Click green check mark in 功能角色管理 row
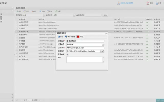This screenshot has height=102, width=164. [147, 25]
